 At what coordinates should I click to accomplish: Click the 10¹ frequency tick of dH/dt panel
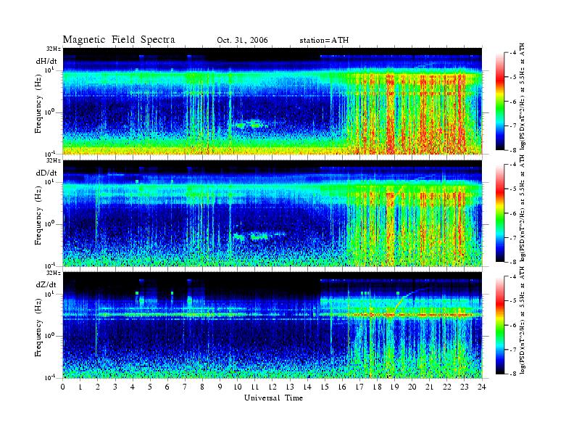tap(49, 70)
